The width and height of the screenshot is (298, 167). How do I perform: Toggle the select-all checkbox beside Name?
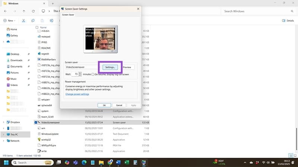(x=37, y=27)
